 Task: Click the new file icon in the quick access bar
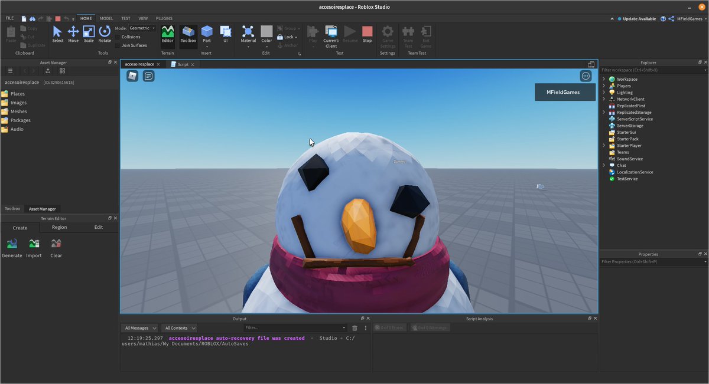pyautogui.click(x=24, y=19)
